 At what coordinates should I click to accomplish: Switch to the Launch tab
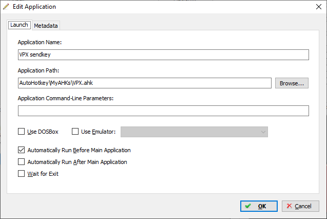(x=19, y=25)
